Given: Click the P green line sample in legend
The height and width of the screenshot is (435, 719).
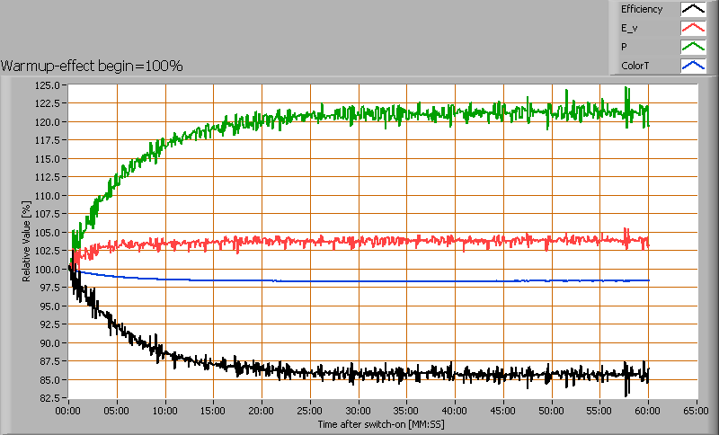Looking at the screenshot, I should pyautogui.click(x=692, y=47).
